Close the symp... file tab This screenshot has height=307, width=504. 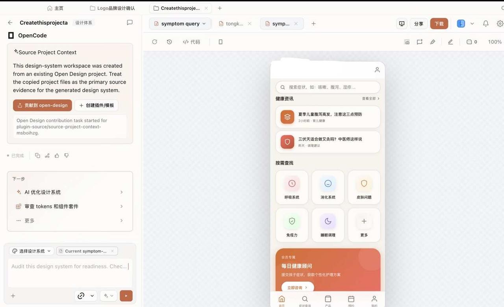click(x=296, y=24)
